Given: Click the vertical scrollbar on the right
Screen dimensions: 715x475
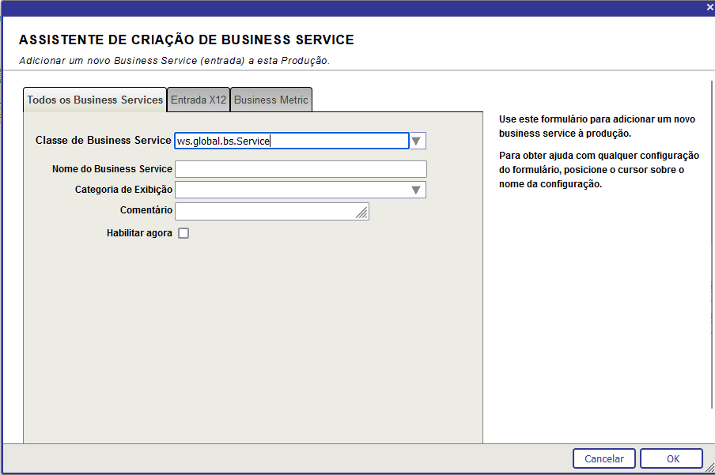Looking at the screenshot, I should click(712, 237).
